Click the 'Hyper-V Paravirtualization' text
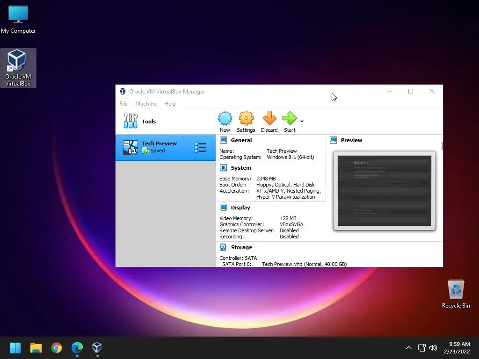 point(285,197)
